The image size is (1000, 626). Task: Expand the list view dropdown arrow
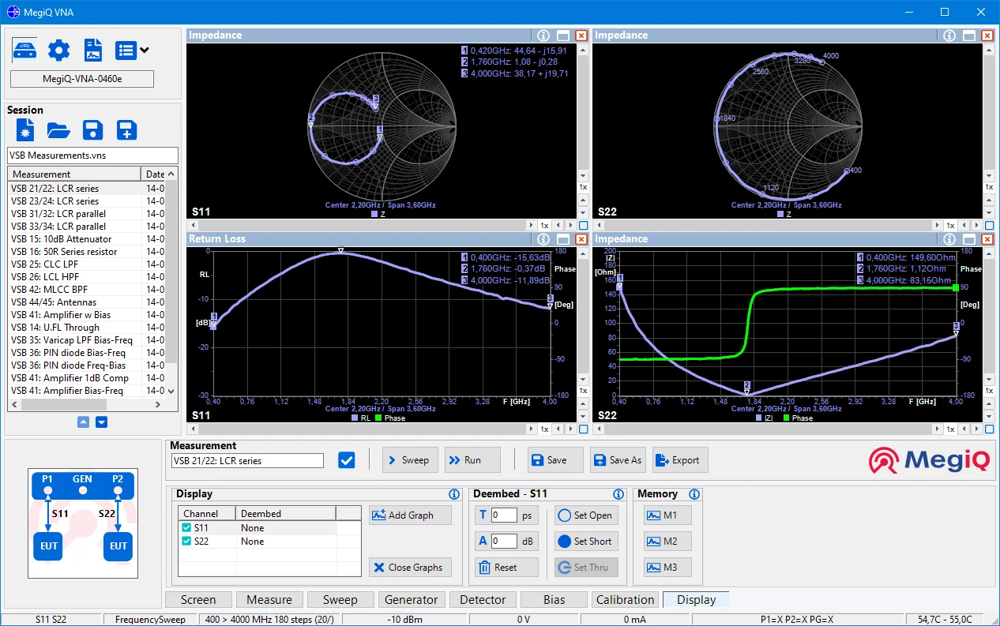tap(145, 51)
